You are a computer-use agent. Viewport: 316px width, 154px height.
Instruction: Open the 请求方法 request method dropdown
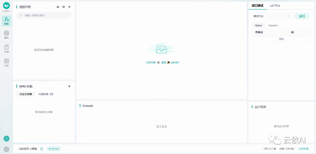pos(279,16)
